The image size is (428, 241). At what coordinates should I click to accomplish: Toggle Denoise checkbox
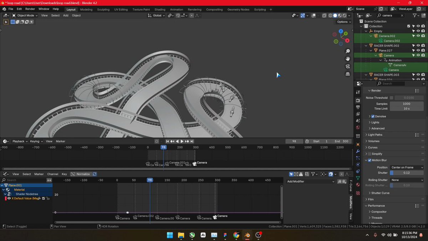(x=373, y=116)
